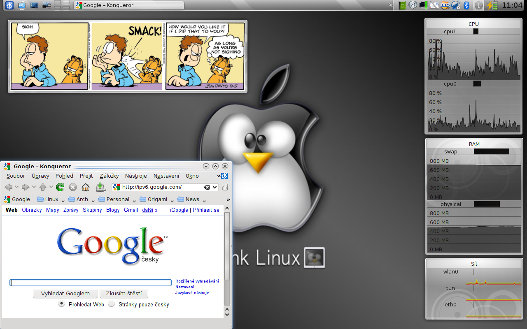The width and height of the screenshot is (527, 329).
Task: Click the Bluetooth tray icon
Action: (x=466, y=5)
